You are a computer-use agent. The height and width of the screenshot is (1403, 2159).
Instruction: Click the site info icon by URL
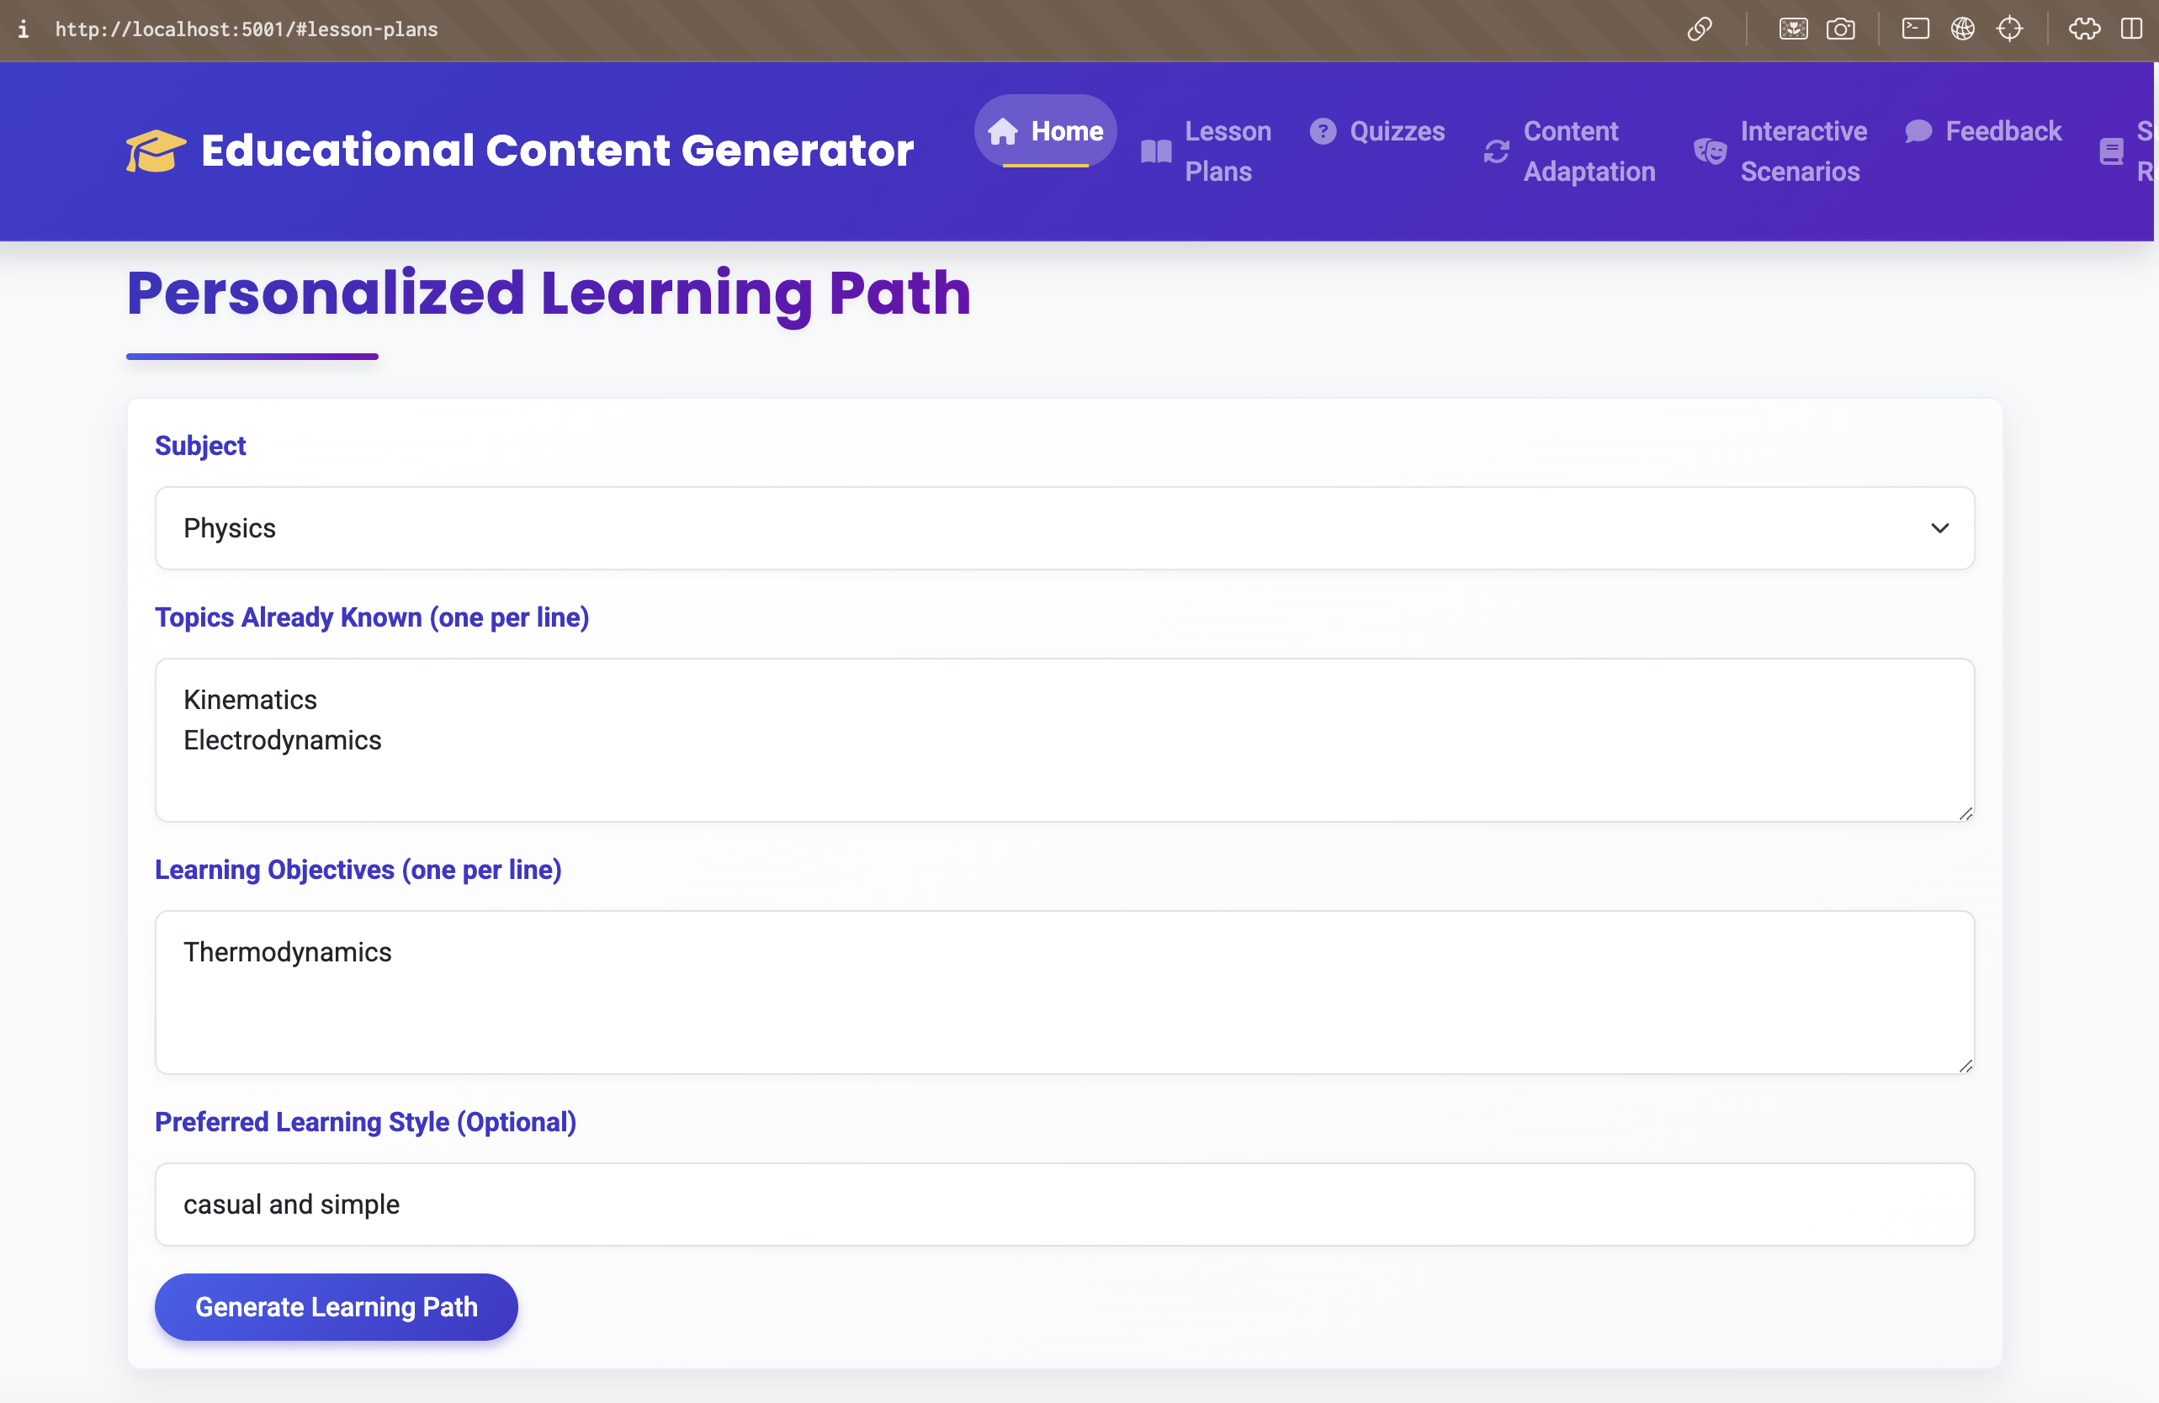(24, 29)
